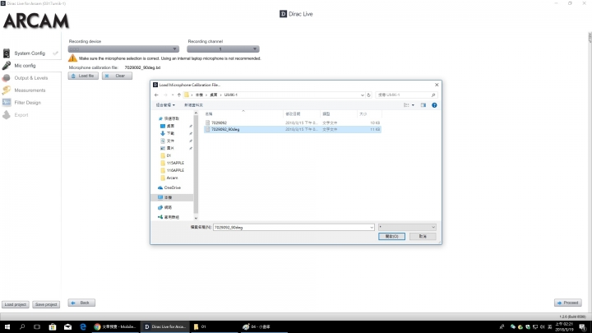Refresh the folder listing in dialog
Image resolution: width=592 pixels, height=333 pixels.
point(369,95)
